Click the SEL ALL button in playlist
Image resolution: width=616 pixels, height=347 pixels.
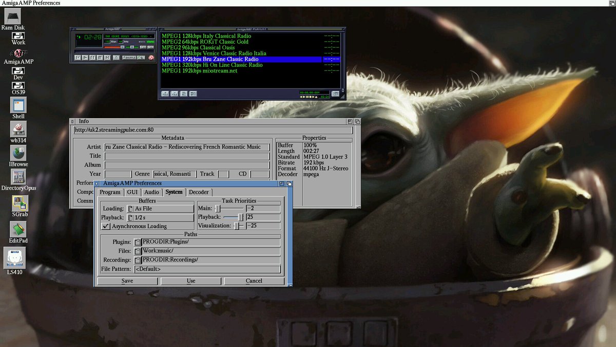(184, 94)
